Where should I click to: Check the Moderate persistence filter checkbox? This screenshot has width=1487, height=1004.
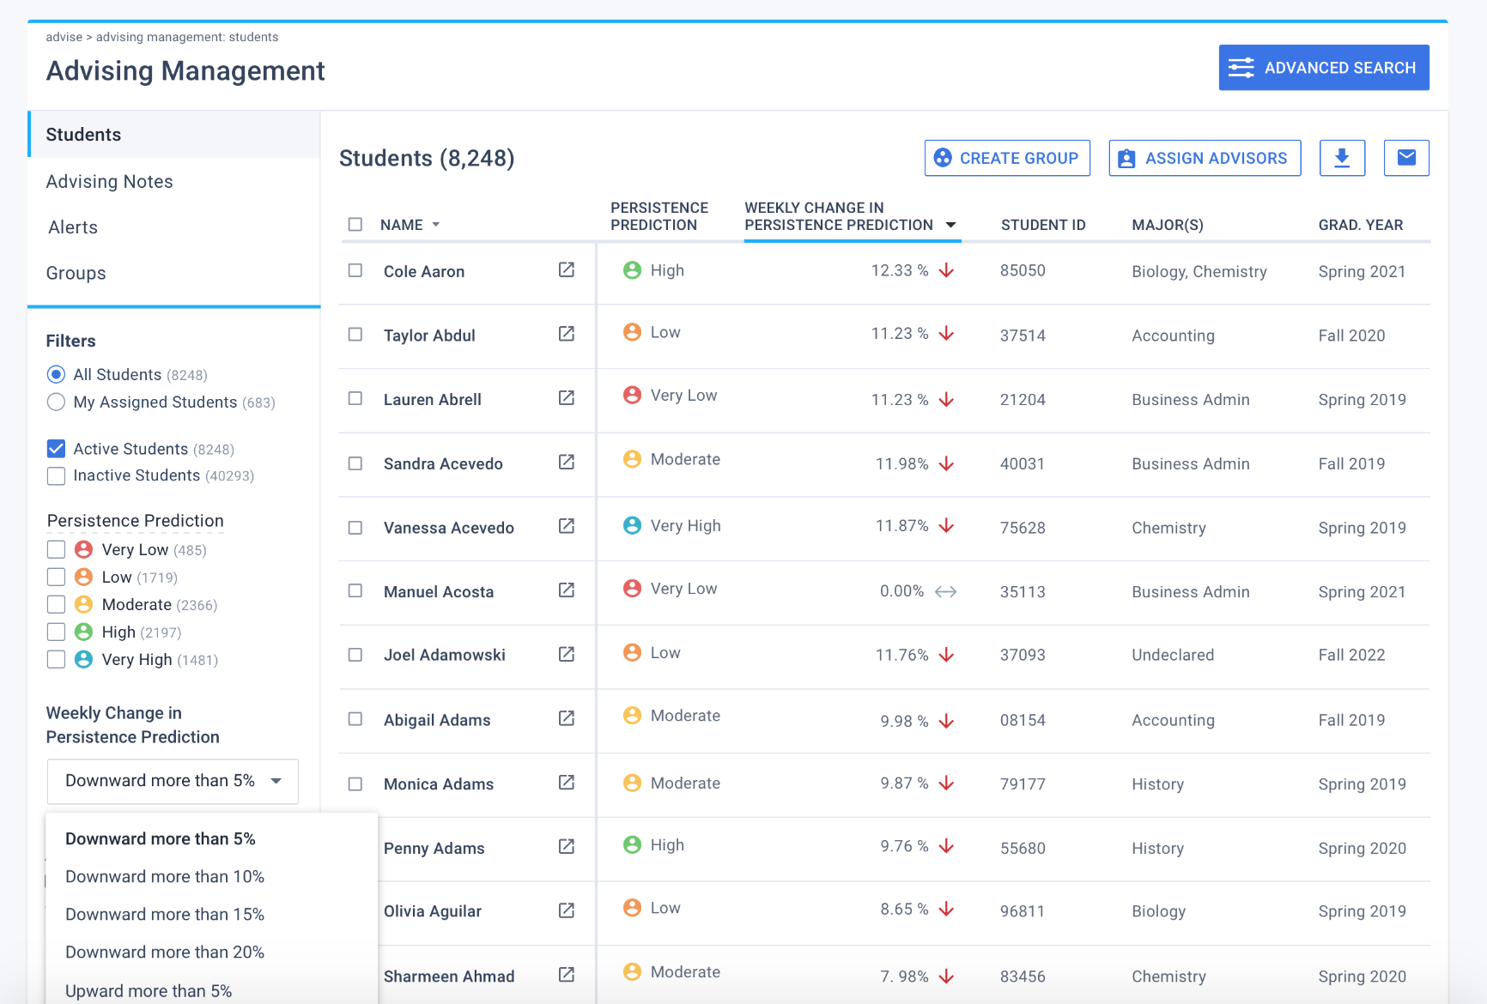56,604
